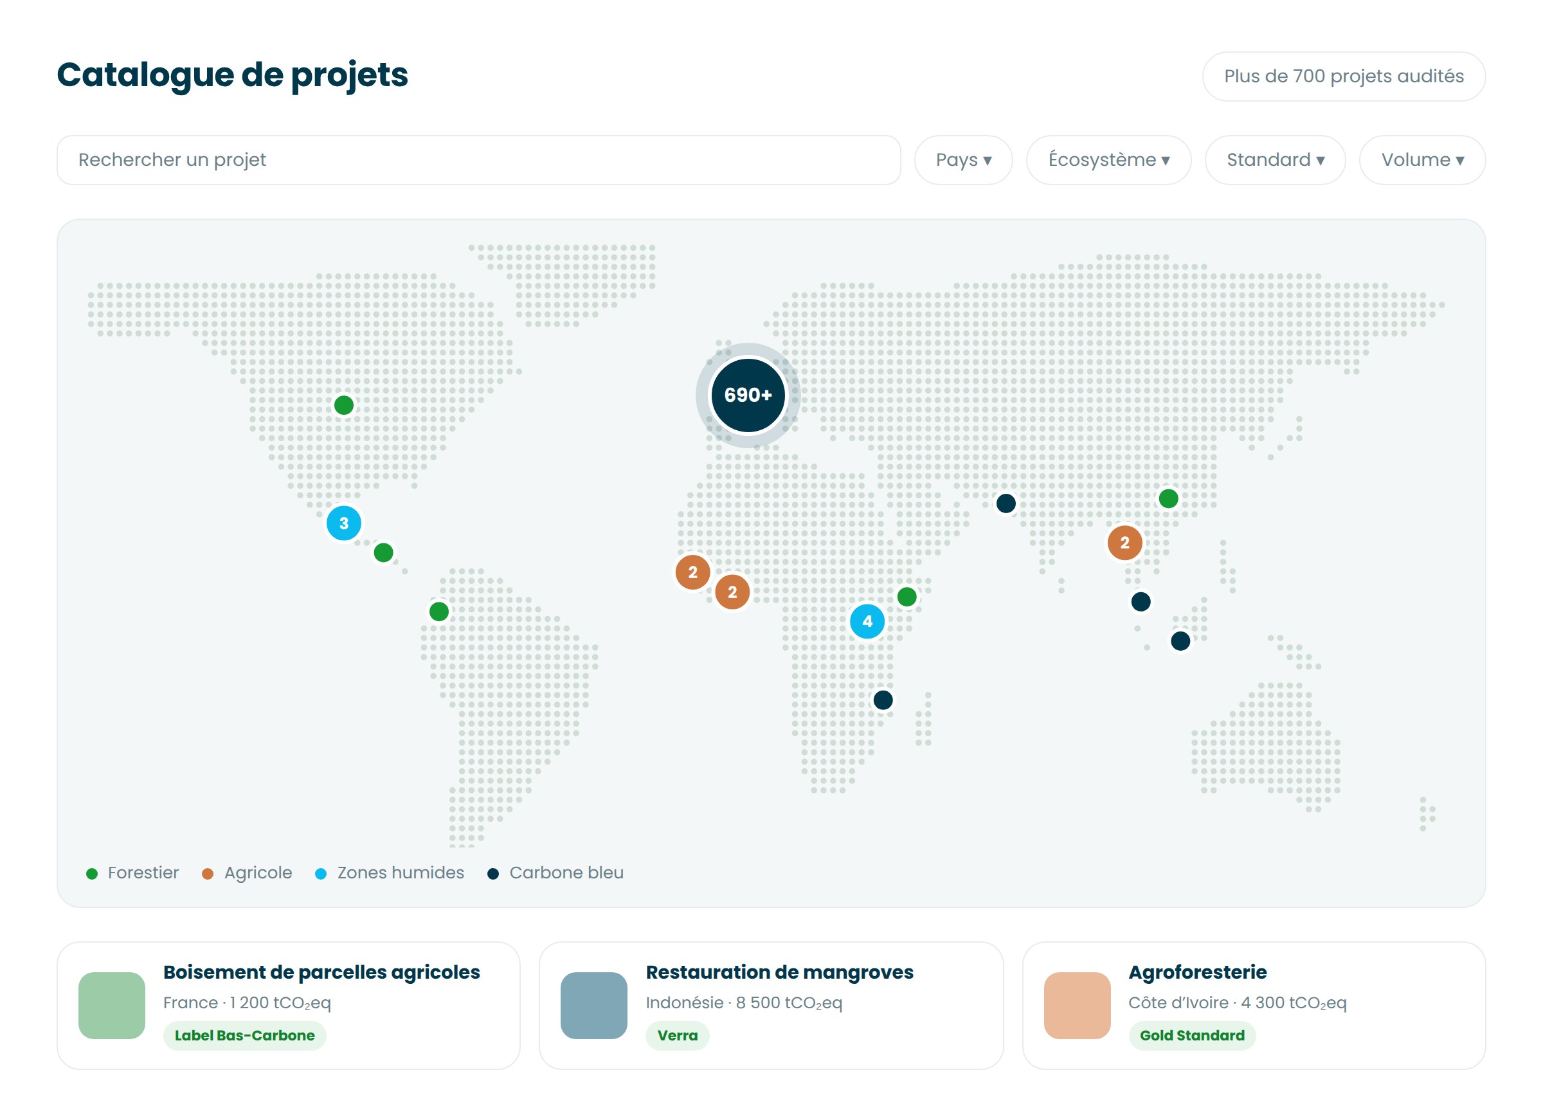The width and height of the screenshot is (1543, 1106).
Task: Click the green marker on northern South America
Action: 439,611
